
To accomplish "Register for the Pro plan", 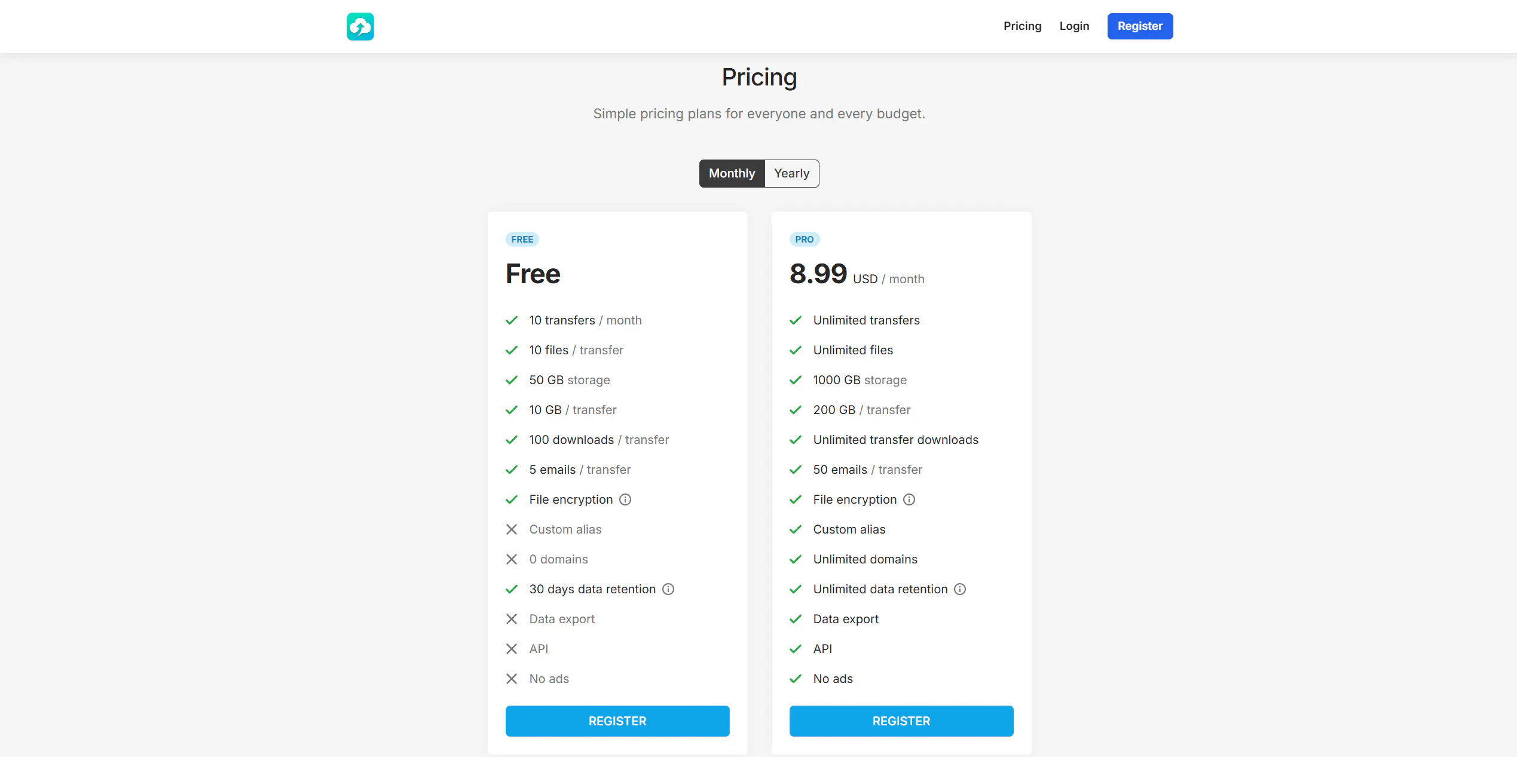I will [901, 721].
